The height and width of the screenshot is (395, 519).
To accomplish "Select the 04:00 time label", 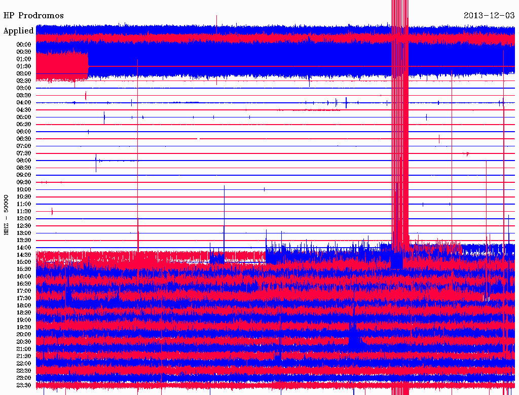I will point(24,103).
